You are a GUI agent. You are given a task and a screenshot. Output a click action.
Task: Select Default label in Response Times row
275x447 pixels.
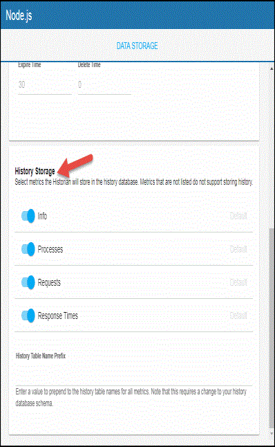coord(238,316)
